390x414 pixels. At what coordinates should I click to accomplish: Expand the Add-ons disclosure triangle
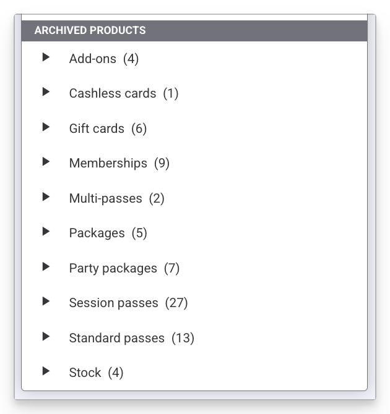(46, 57)
